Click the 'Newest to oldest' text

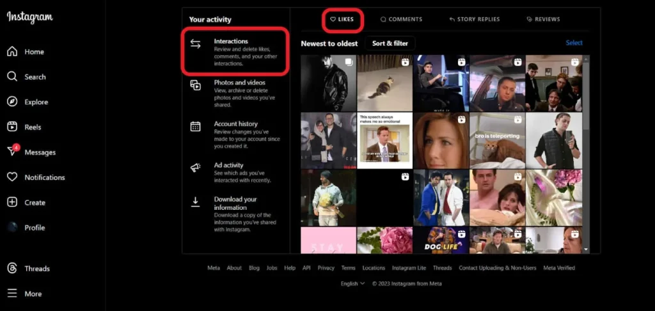click(x=329, y=44)
